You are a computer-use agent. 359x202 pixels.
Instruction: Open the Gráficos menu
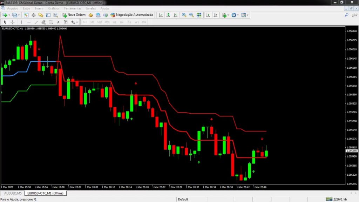[x=54, y=8]
